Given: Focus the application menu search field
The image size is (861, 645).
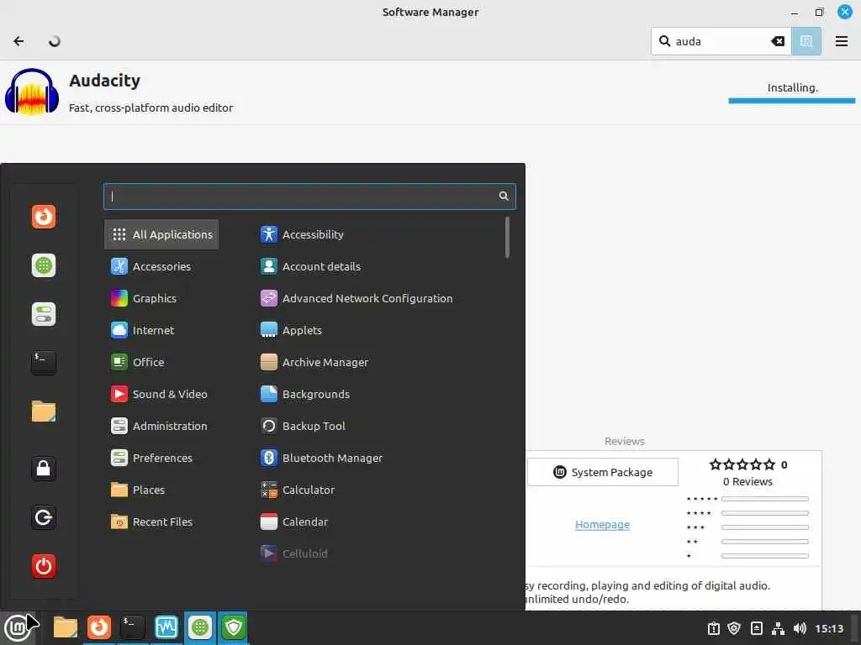Looking at the screenshot, I should (309, 197).
